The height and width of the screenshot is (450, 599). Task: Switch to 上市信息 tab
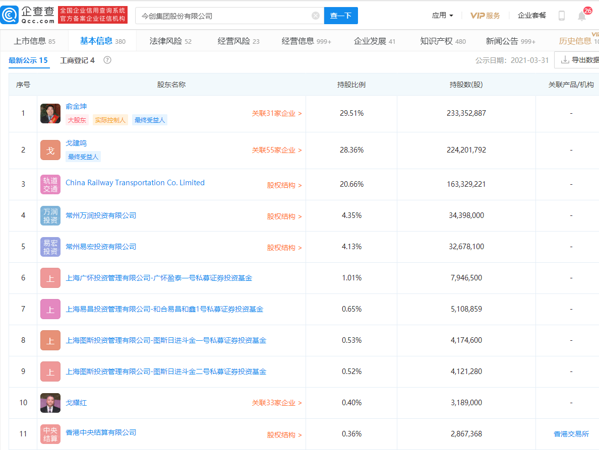34,41
